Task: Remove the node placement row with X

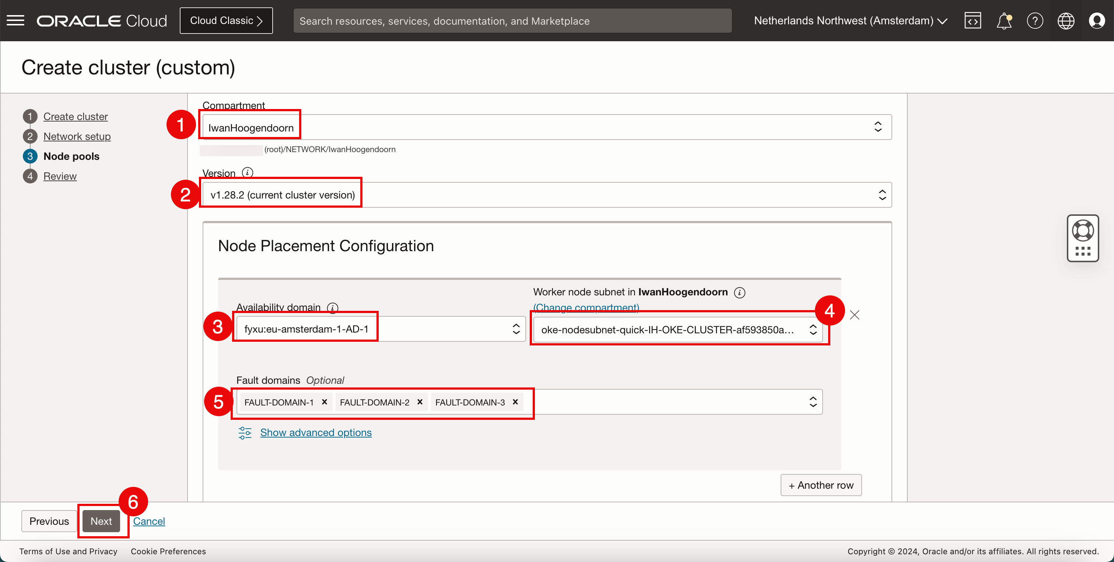Action: [855, 315]
